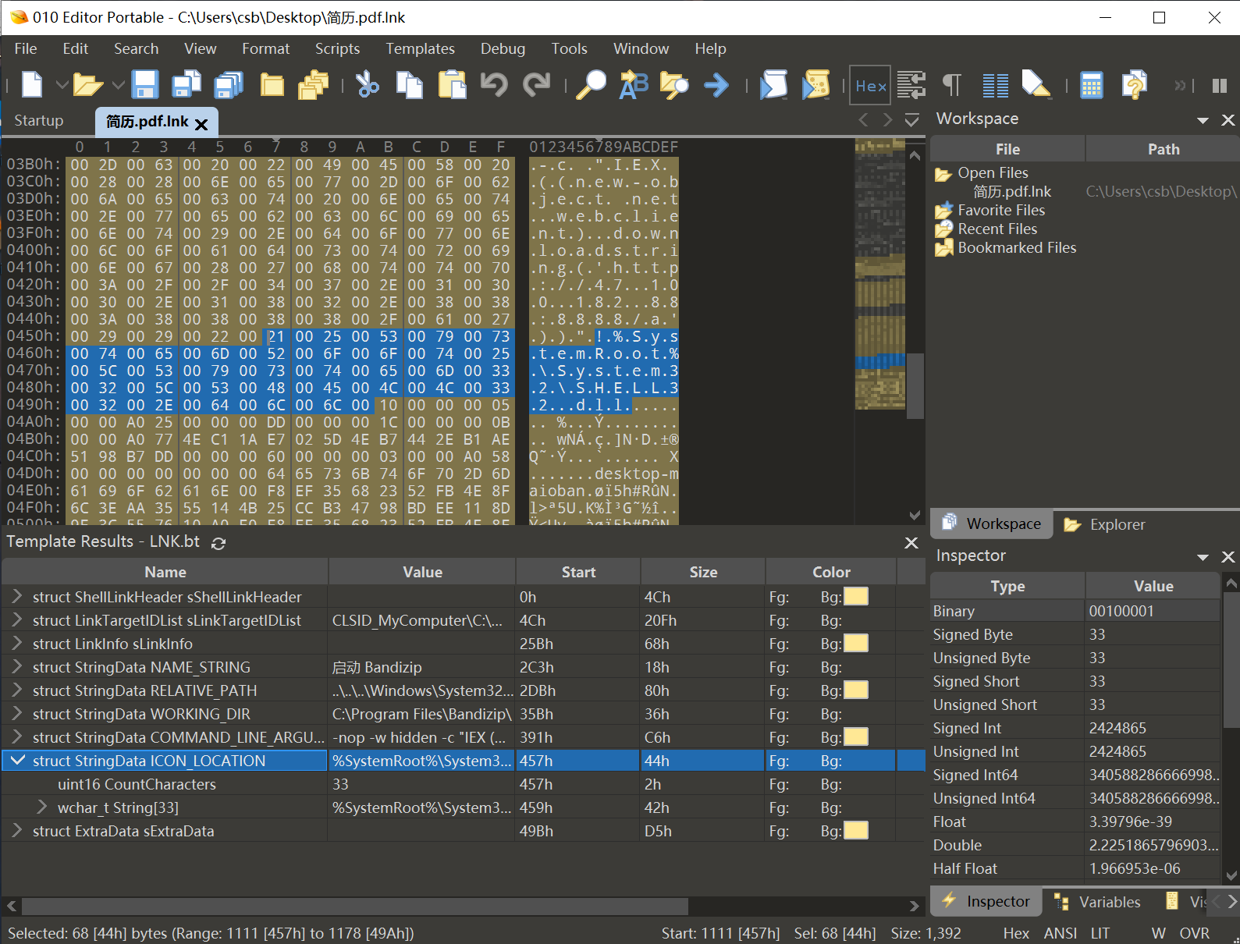Open the Scripts menu
The image size is (1240, 944).
pyautogui.click(x=337, y=48)
